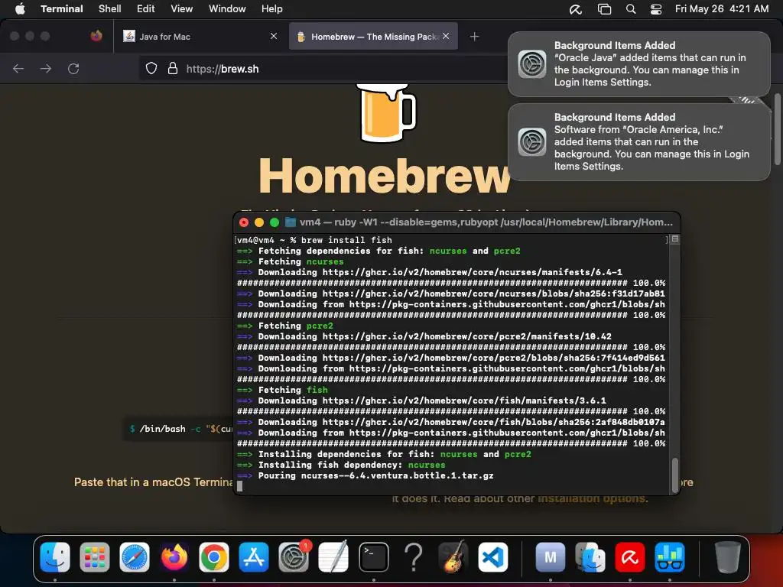Click the 'Fetching fish' line
783x587 pixels.
coord(282,390)
